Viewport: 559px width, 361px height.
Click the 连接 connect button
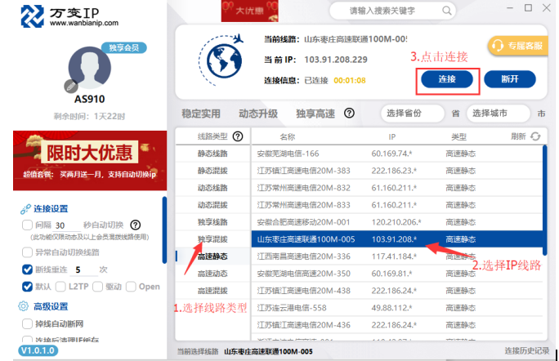(x=447, y=79)
